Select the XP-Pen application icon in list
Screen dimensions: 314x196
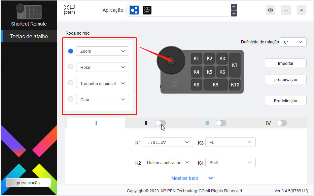[x=147, y=10]
